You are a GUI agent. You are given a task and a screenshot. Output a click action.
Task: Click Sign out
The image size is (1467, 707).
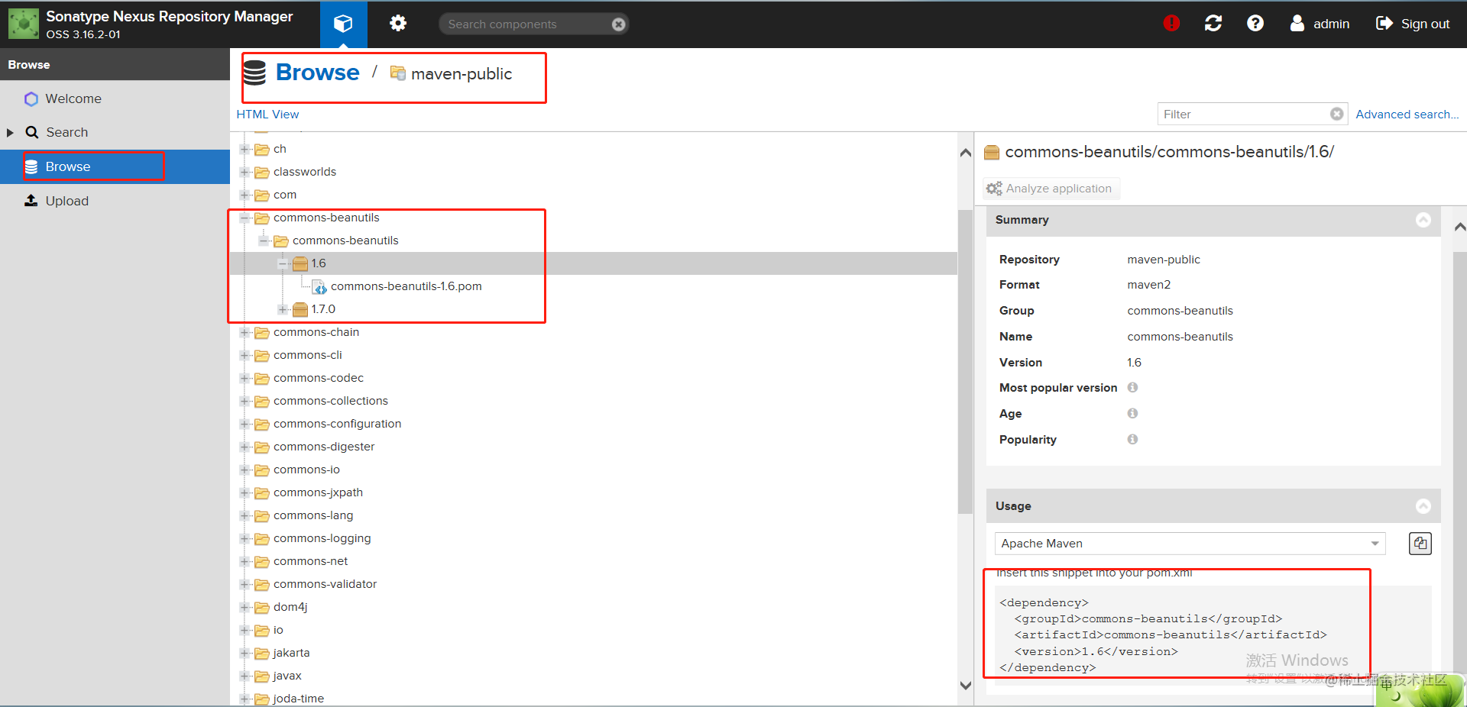point(1413,24)
